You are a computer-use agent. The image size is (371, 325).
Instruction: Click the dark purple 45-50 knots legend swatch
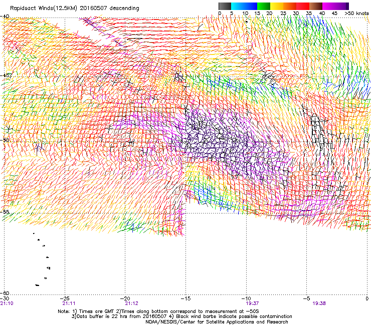342,6
